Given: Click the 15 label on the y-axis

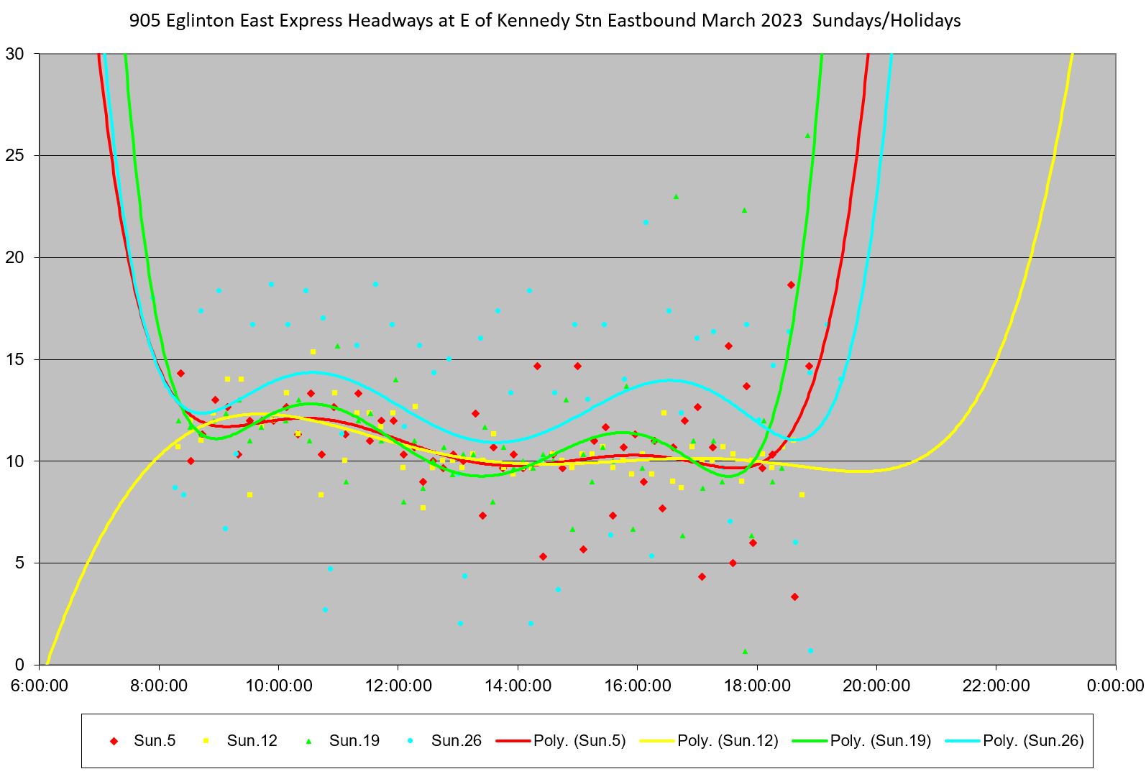Looking at the screenshot, I should coord(14,359).
